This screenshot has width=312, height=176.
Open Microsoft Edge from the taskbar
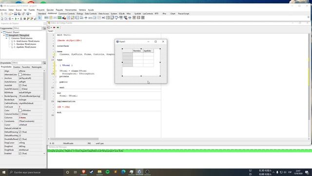123,172
